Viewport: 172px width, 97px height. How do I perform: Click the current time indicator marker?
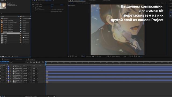46,63
